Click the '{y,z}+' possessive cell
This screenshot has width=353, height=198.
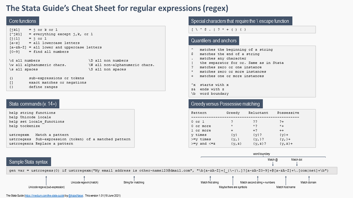[286, 143]
